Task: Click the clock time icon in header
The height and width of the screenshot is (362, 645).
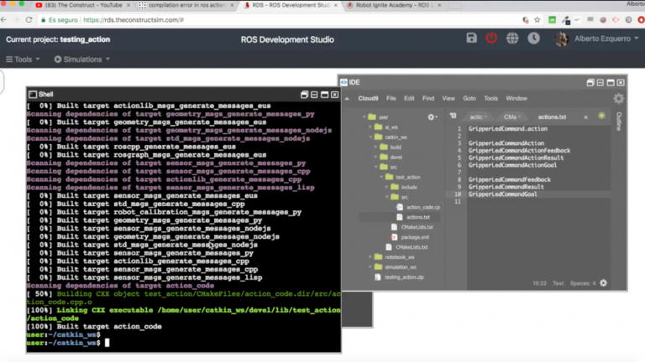Action: (534, 39)
